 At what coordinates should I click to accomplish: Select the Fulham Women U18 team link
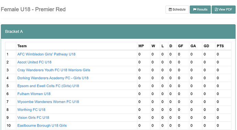coord(34,94)
